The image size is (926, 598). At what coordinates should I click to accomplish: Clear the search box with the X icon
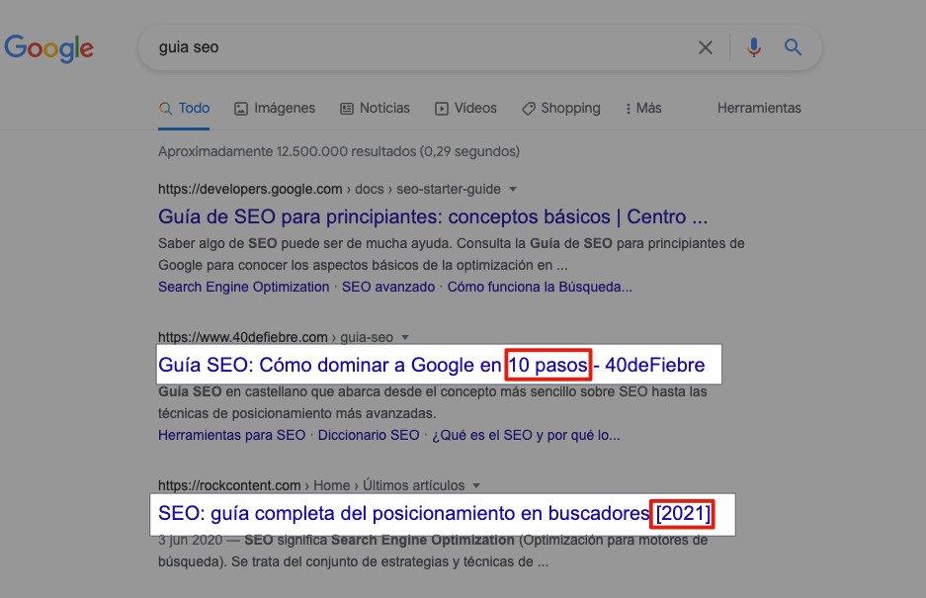[x=706, y=47]
